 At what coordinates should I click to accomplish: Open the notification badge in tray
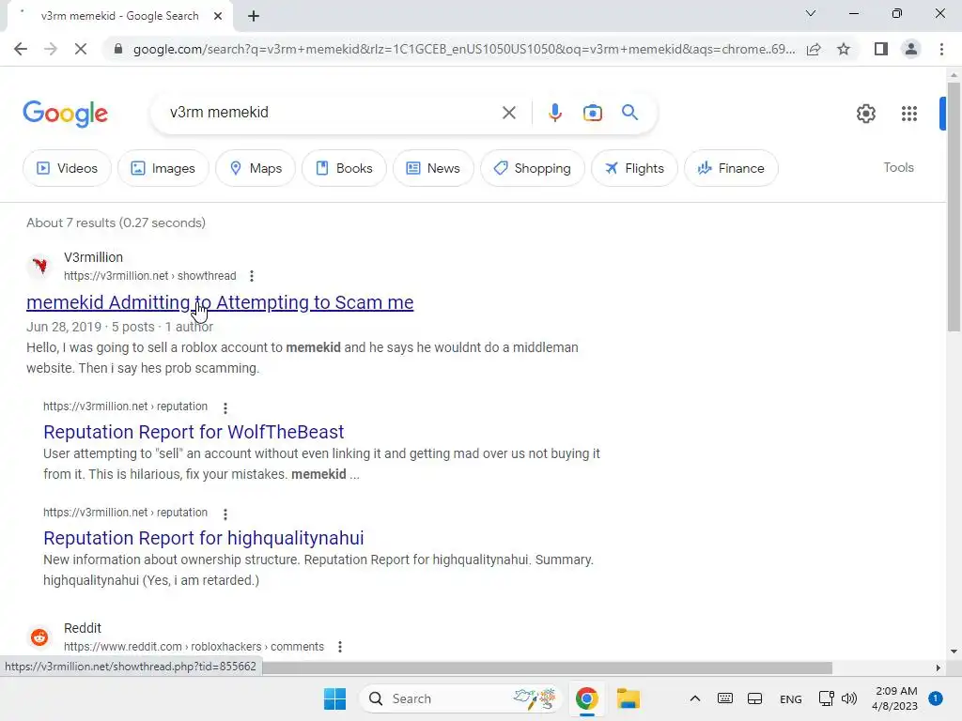point(935,698)
